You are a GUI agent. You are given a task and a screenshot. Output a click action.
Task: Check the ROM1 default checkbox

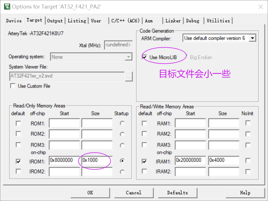(18, 123)
